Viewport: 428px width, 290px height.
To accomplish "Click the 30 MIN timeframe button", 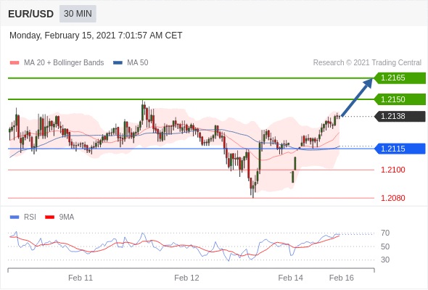I will (78, 14).
